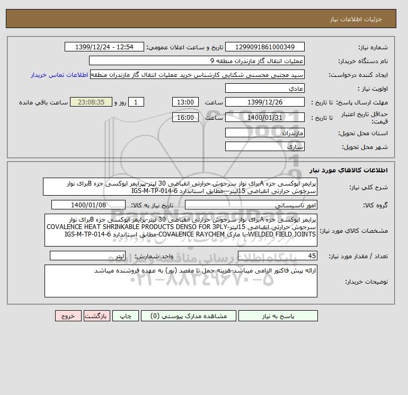Click the announcement date field 1399/12/24 - 12:54
The width and height of the screenshot is (408, 395).
pyautogui.click(x=104, y=47)
